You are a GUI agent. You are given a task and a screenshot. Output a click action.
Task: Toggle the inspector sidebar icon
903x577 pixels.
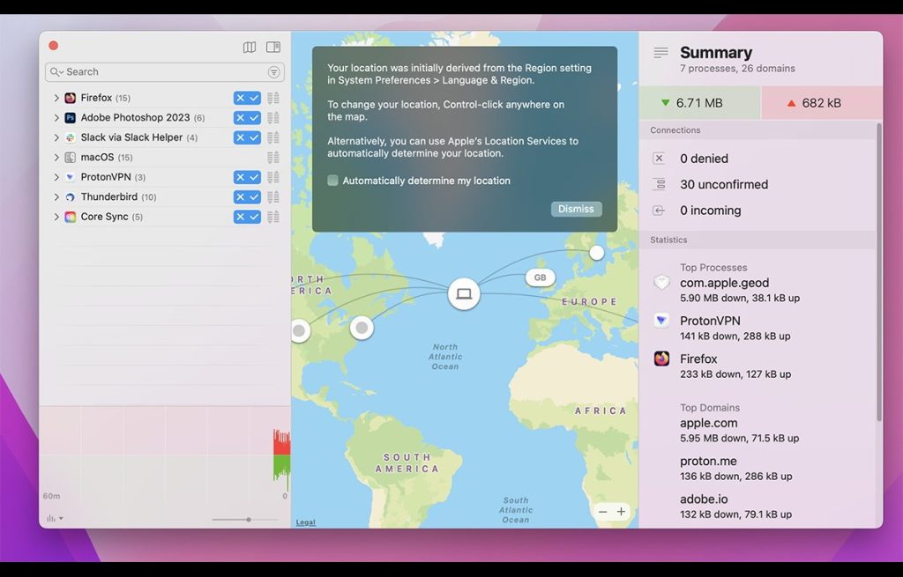point(273,48)
